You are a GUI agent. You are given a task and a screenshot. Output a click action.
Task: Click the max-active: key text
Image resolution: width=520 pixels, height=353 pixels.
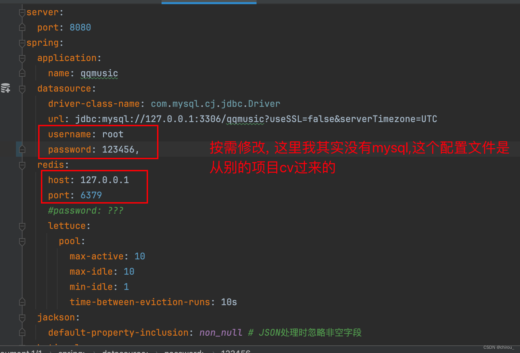click(x=99, y=256)
